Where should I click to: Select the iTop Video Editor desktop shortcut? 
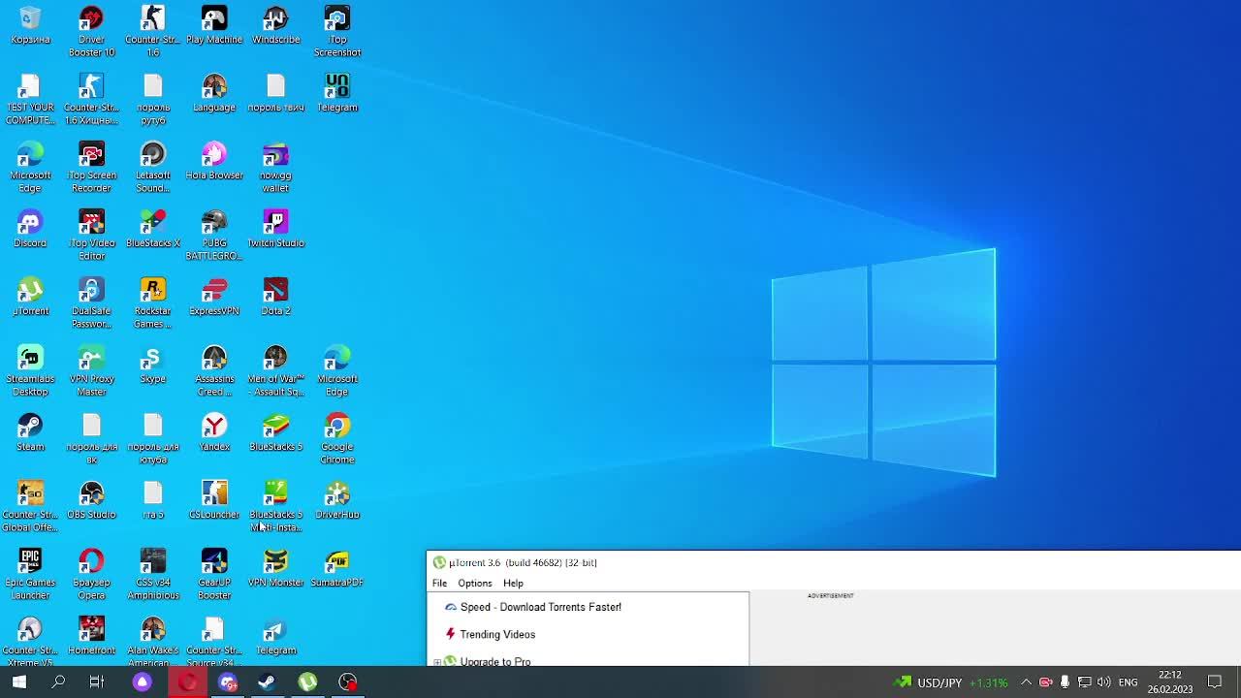pyautogui.click(x=91, y=235)
